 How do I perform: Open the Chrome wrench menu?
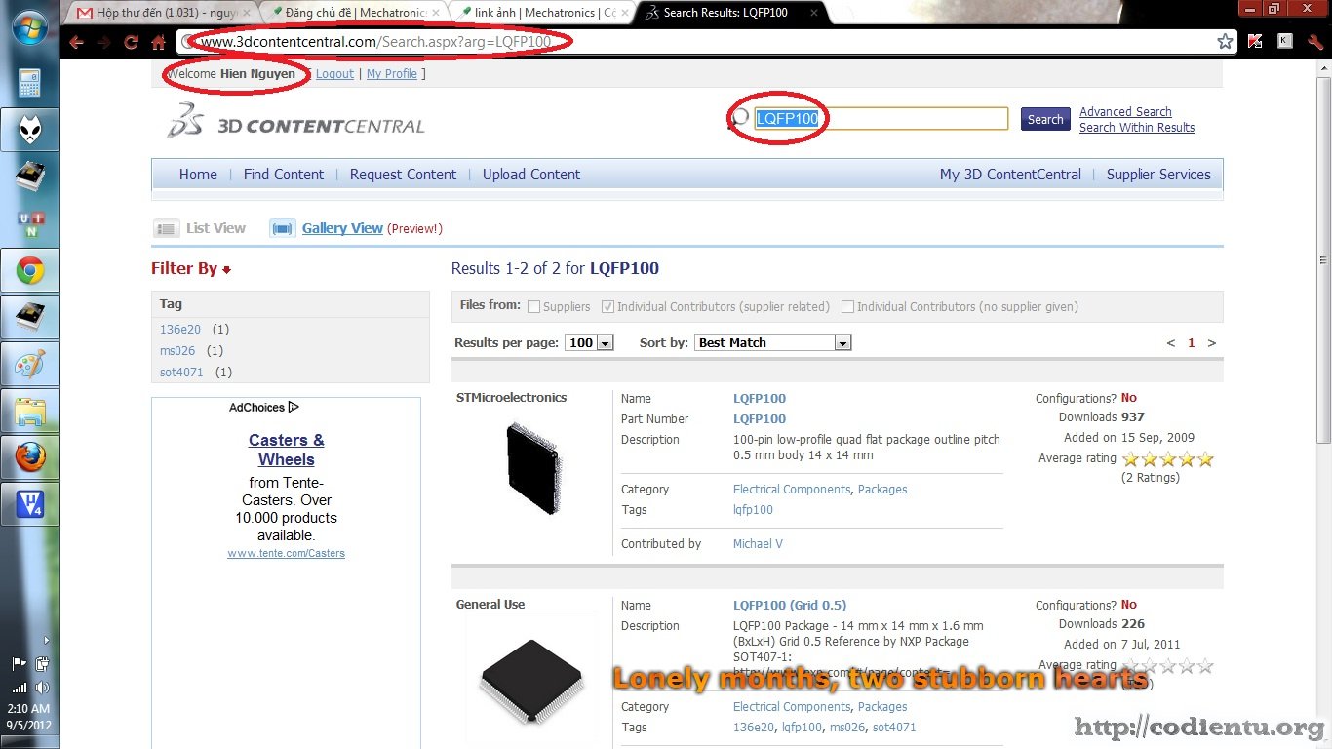pyautogui.click(x=1314, y=41)
